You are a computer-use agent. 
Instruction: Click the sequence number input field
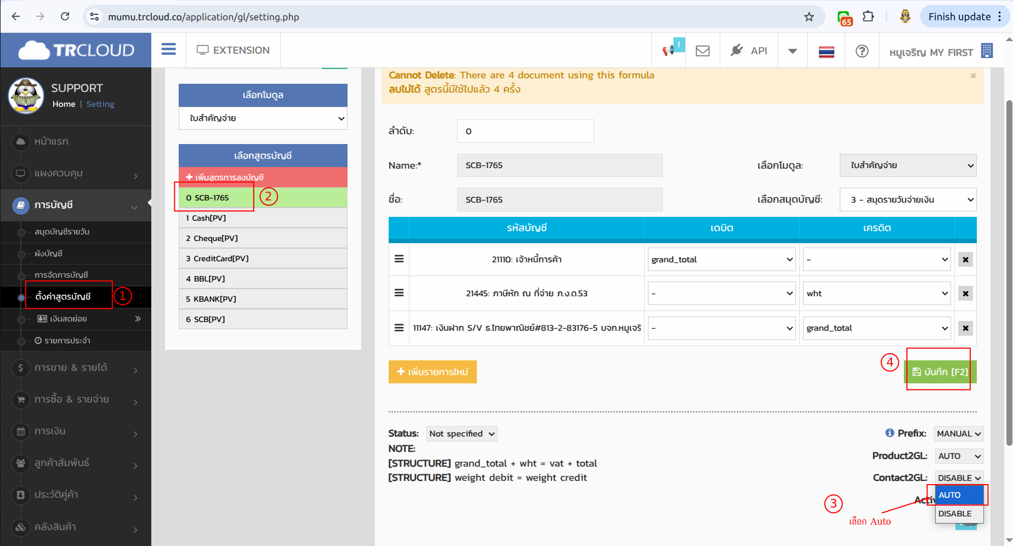click(525, 131)
